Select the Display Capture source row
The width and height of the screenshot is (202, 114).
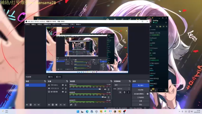click(x=58, y=92)
